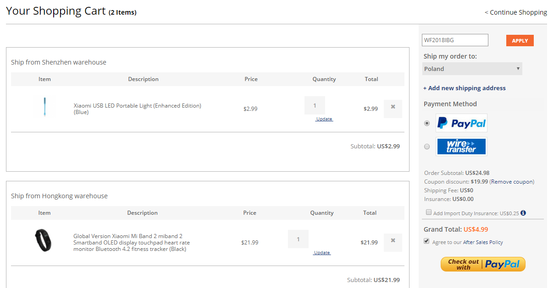Click the Ship from Shenzhen warehouse heading
559x288 pixels.
coord(59,62)
